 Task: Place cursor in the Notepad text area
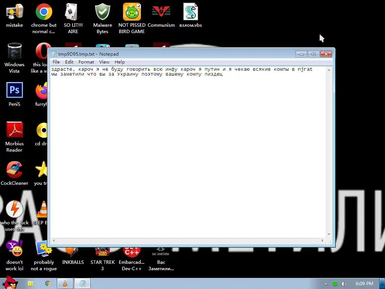pos(188,152)
